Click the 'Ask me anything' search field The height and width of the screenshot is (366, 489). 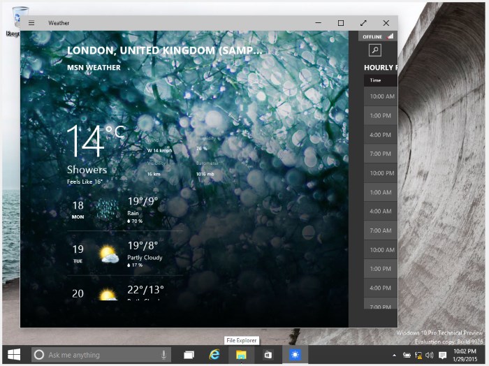(x=101, y=355)
